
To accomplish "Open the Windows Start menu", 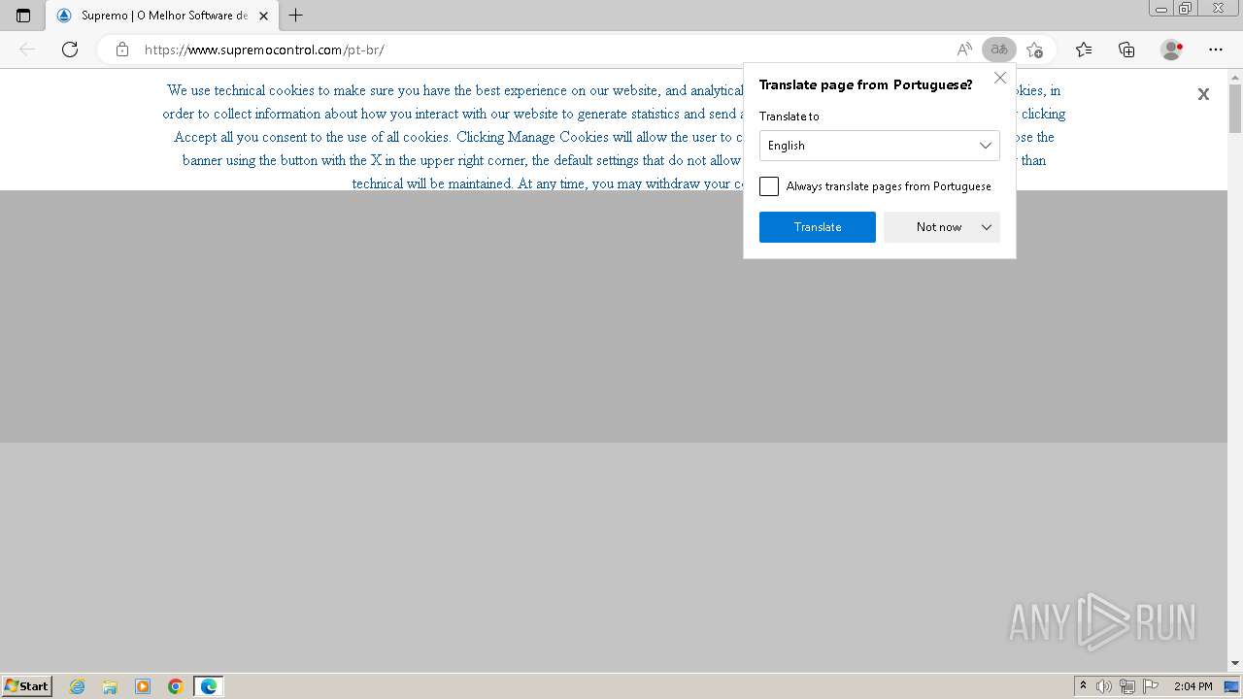I will pos(27,686).
